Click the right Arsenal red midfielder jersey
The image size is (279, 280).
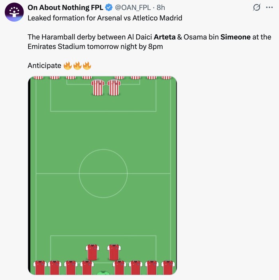pyautogui.click(x=114, y=252)
